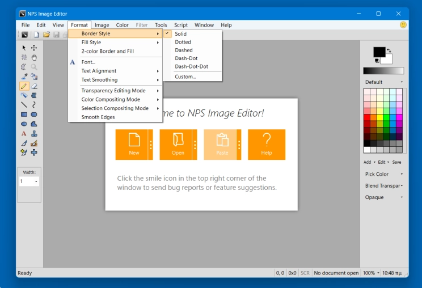The height and width of the screenshot is (288, 422).
Task: Open the Default palette dropdown
Action: [384, 82]
